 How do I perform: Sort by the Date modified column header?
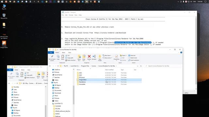tap(109, 70)
